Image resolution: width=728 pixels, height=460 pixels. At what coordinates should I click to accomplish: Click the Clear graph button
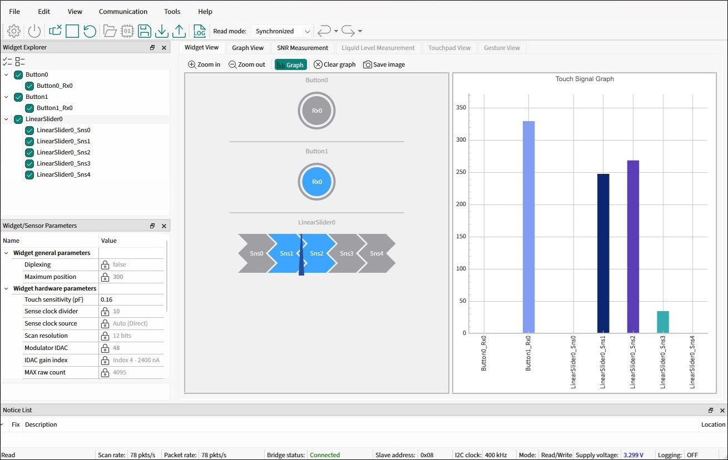[335, 65]
